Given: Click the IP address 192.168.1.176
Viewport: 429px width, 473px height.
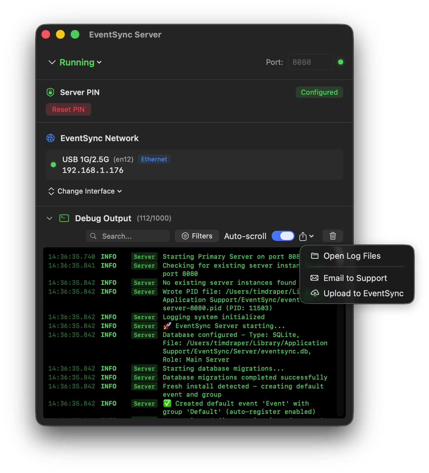Looking at the screenshot, I should 93,170.
